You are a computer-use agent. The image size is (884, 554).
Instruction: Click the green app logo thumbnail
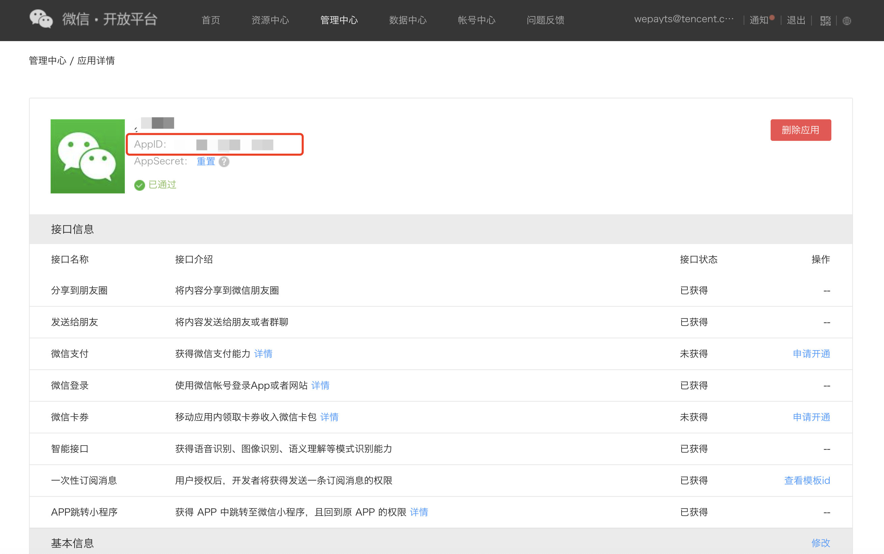(88, 156)
